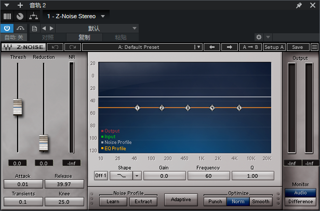Viewport: 320px width, 211px height.
Task: Select Smooth optimize mode
Action: [x=261, y=202]
